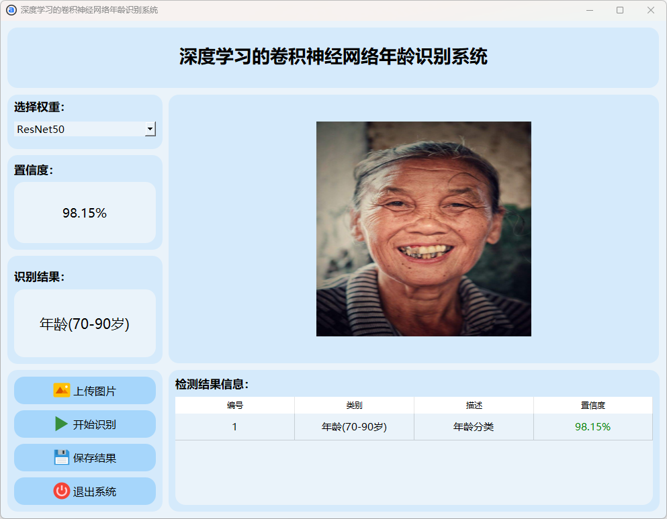
Task: Minimize the age recognition window
Action: (589, 10)
